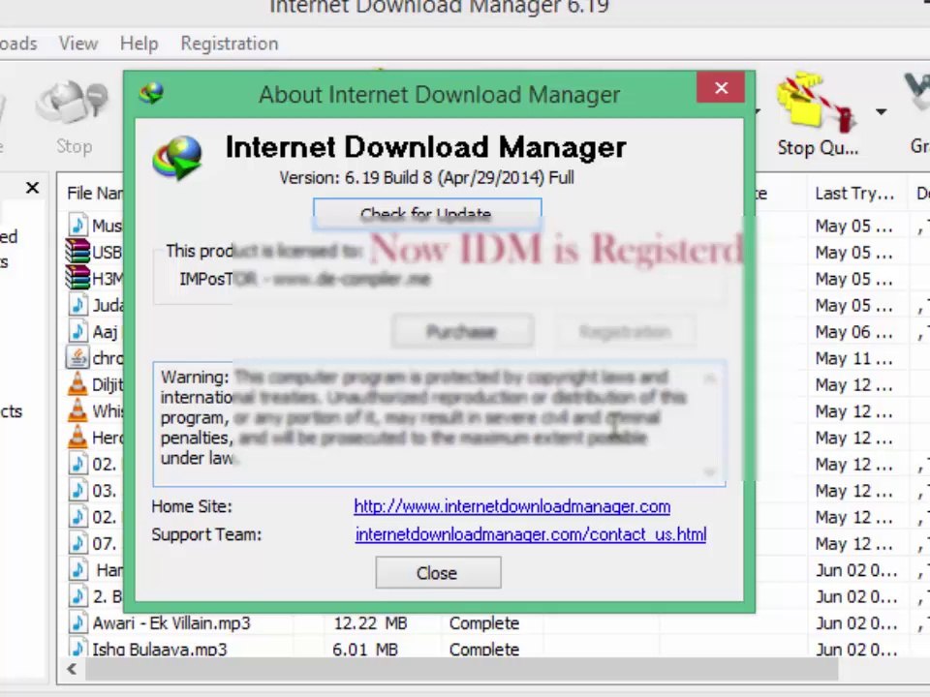Click the Java icon beside chro file

pyautogui.click(x=77, y=357)
